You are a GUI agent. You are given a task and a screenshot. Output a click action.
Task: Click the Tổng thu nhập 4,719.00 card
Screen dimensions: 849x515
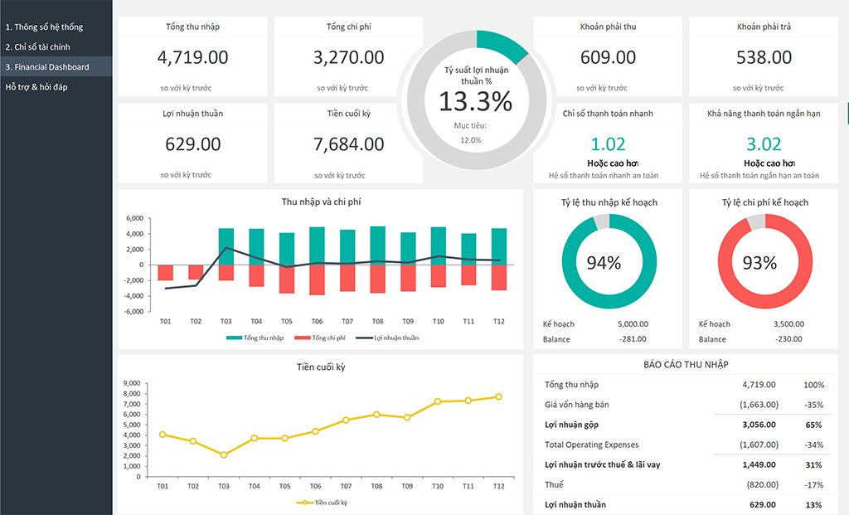pos(192,56)
